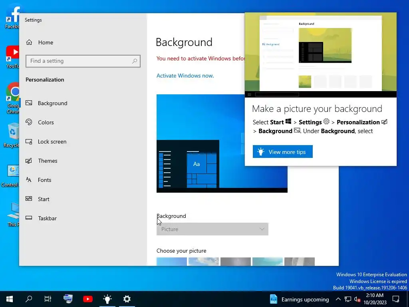
Task: Expand the Background Picture dropdown
Action: (x=212, y=229)
